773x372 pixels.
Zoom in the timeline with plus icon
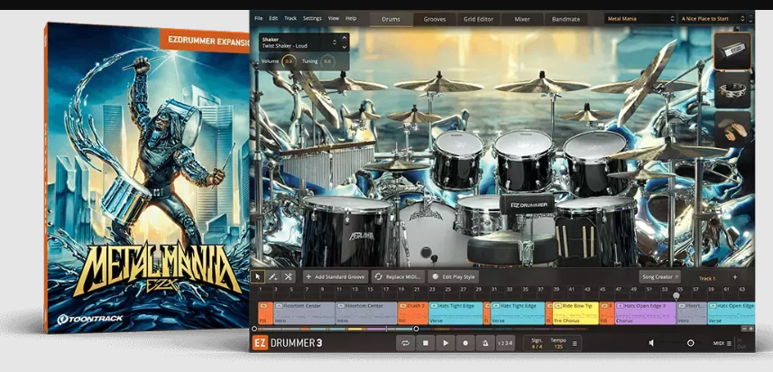coord(750,329)
